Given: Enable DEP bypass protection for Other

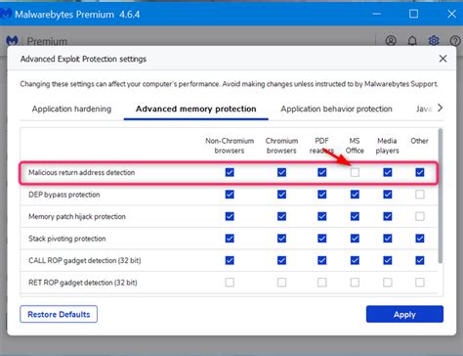Looking at the screenshot, I should pos(420,195).
